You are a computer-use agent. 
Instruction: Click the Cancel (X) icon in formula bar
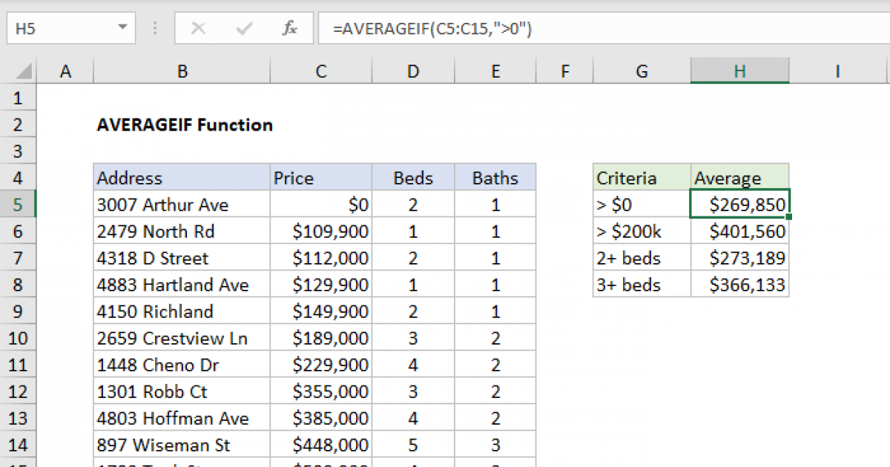tap(198, 29)
